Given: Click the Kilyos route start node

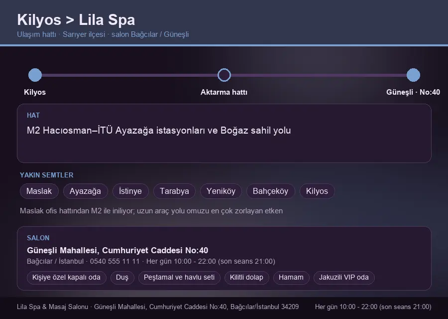Looking at the screenshot, I should coord(35,75).
